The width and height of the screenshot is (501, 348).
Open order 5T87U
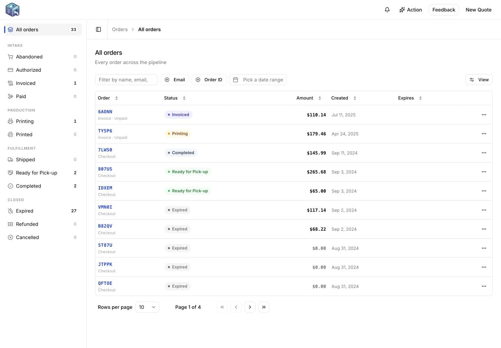pos(105,245)
